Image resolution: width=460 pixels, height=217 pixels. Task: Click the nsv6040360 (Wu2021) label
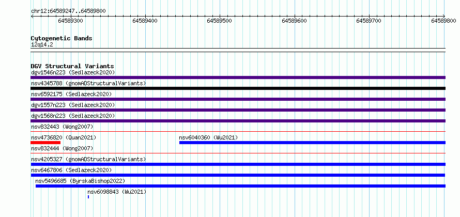tap(208, 137)
